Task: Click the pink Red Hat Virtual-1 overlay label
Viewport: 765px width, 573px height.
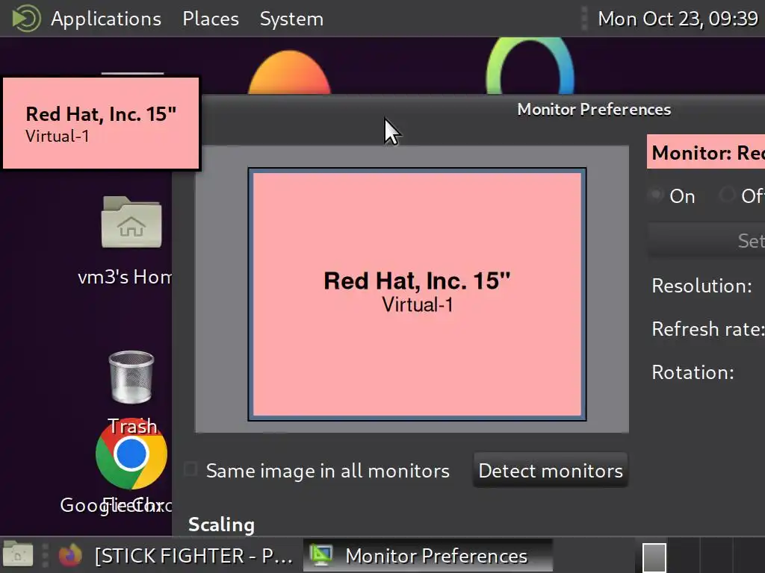Action: [x=101, y=123]
